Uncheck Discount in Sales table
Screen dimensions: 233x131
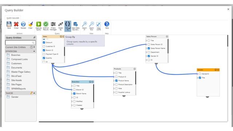pyautogui.click(x=44, y=43)
